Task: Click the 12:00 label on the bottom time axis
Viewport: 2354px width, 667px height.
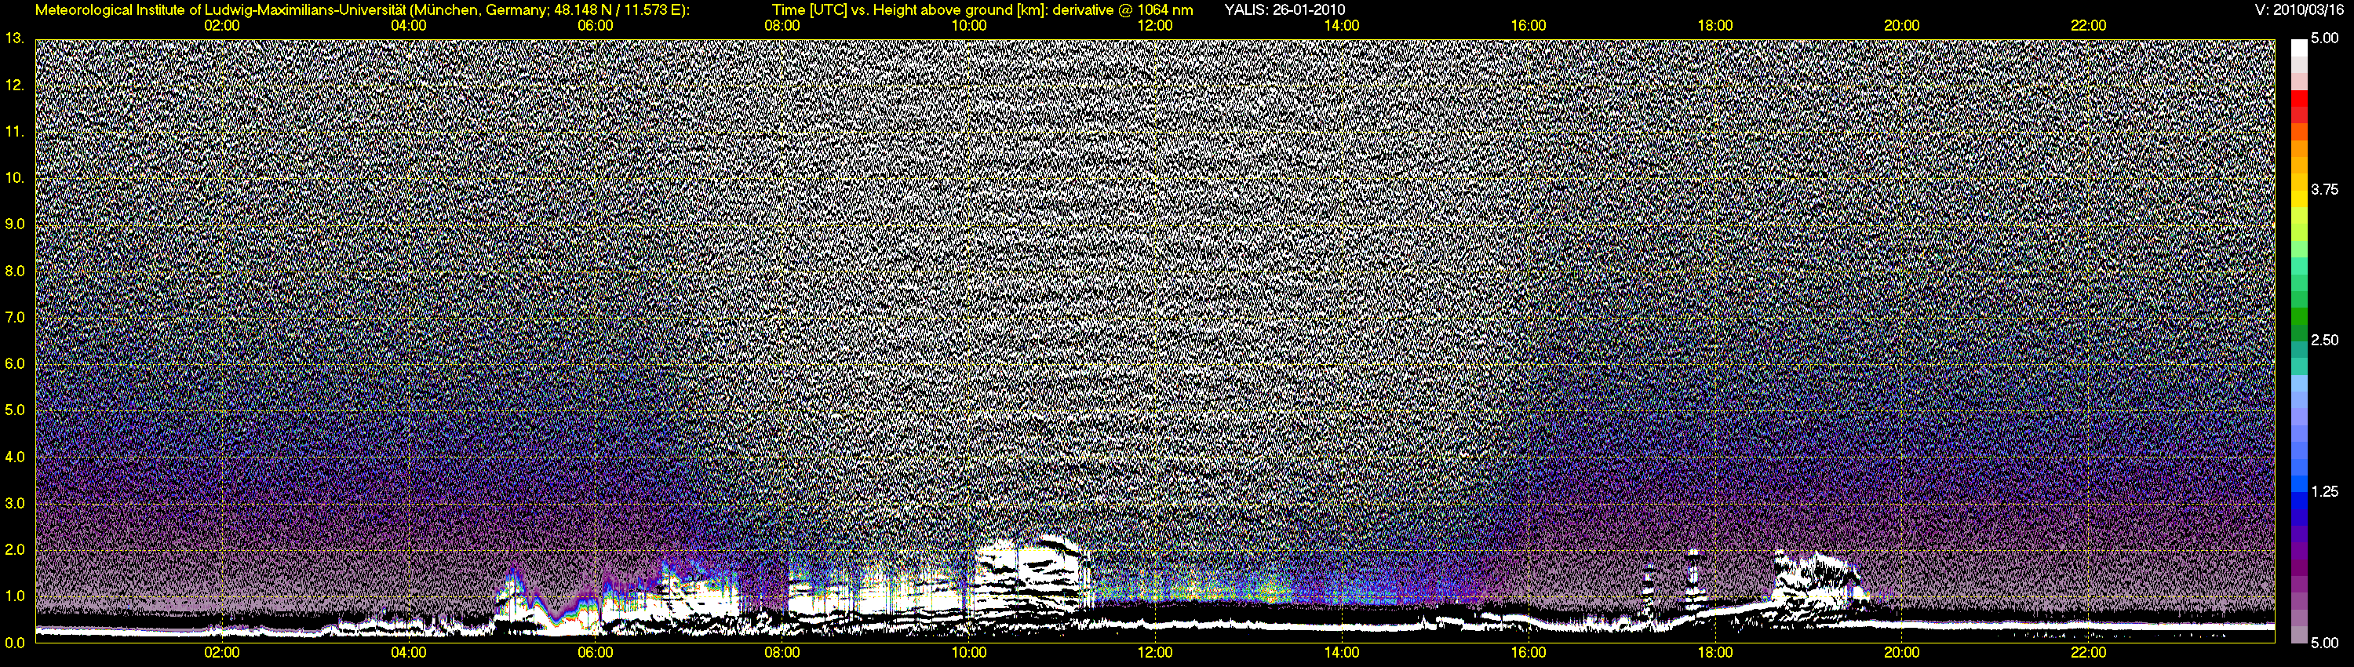Action: coord(1155,652)
